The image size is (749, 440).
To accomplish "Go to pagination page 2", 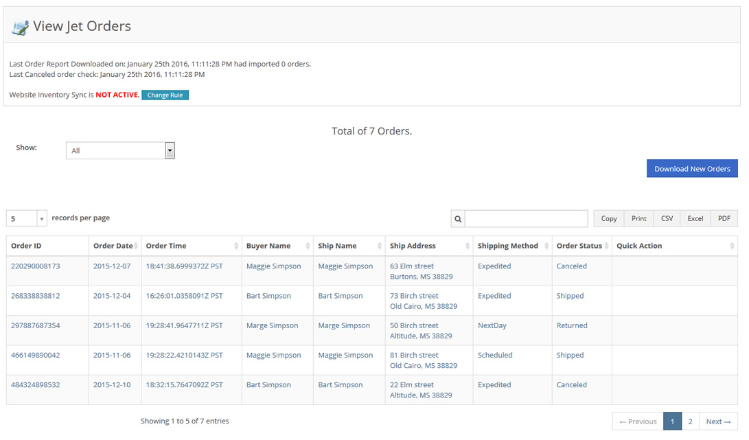I will [x=690, y=421].
